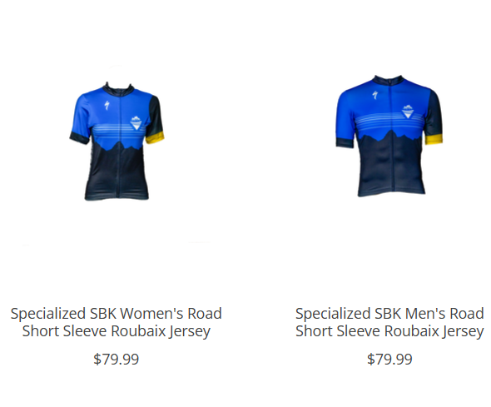Select the $79.99 price under the men's jersey
The image size is (491, 407).
pyautogui.click(x=389, y=359)
